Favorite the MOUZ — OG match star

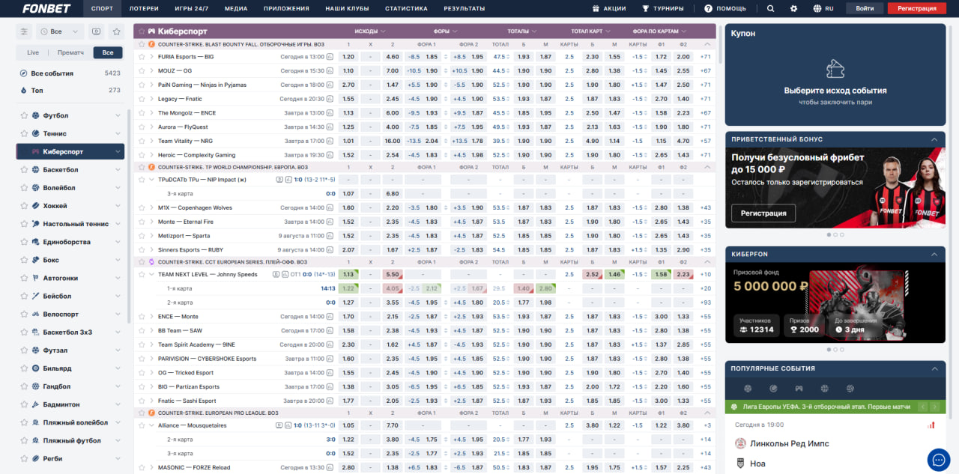click(142, 70)
